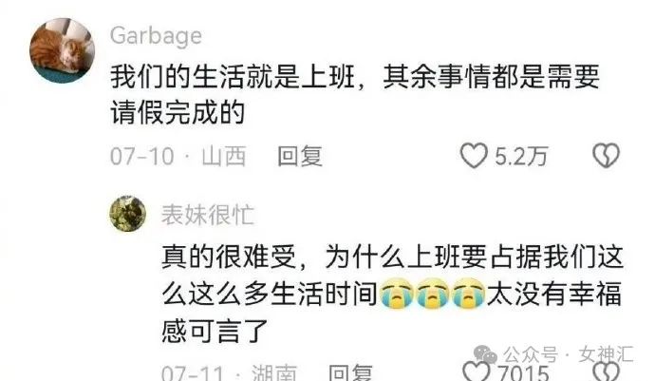The image size is (655, 381).
Task: Click the 07-11 · 湖南 timestamp
Action: point(230,372)
